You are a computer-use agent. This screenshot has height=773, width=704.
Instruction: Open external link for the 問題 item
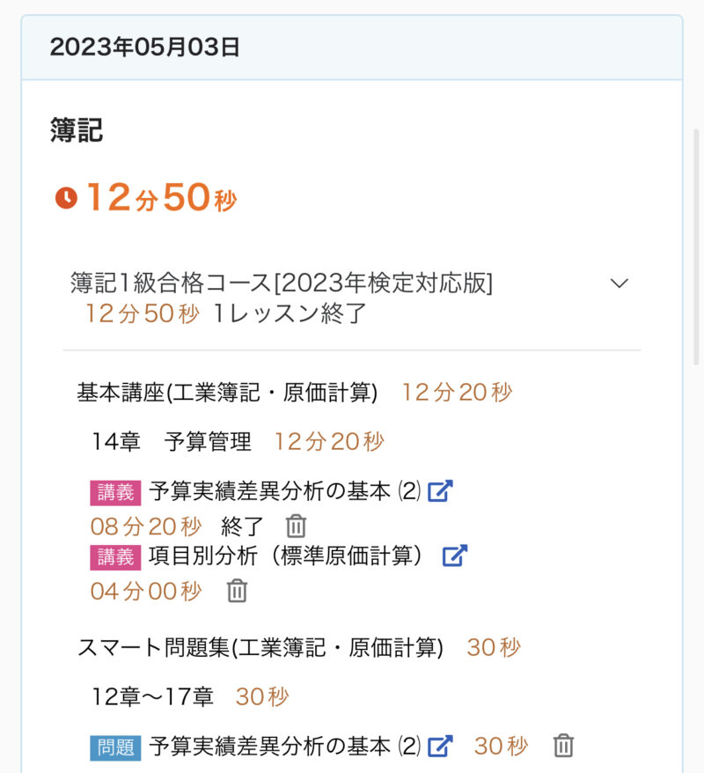click(x=439, y=747)
